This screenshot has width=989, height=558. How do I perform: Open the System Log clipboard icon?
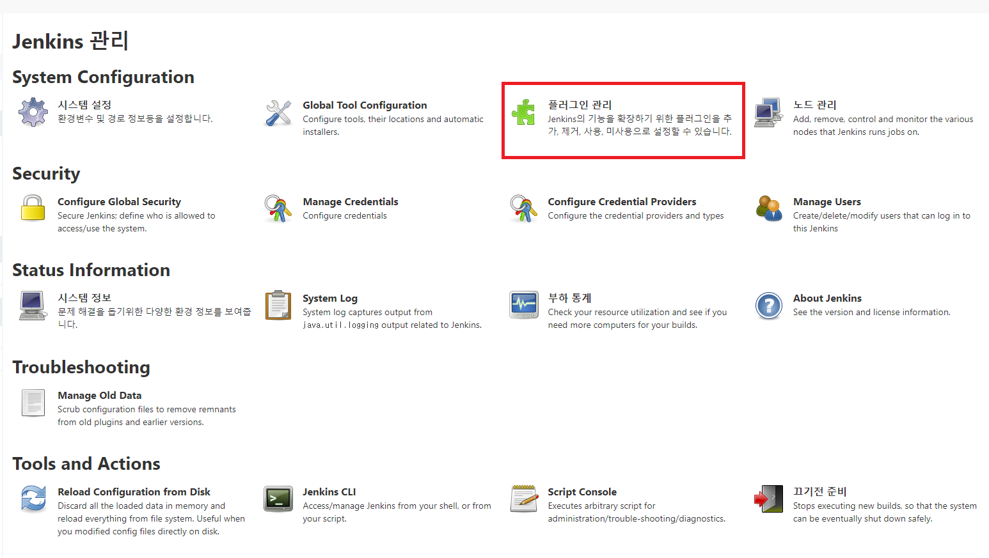[278, 305]
